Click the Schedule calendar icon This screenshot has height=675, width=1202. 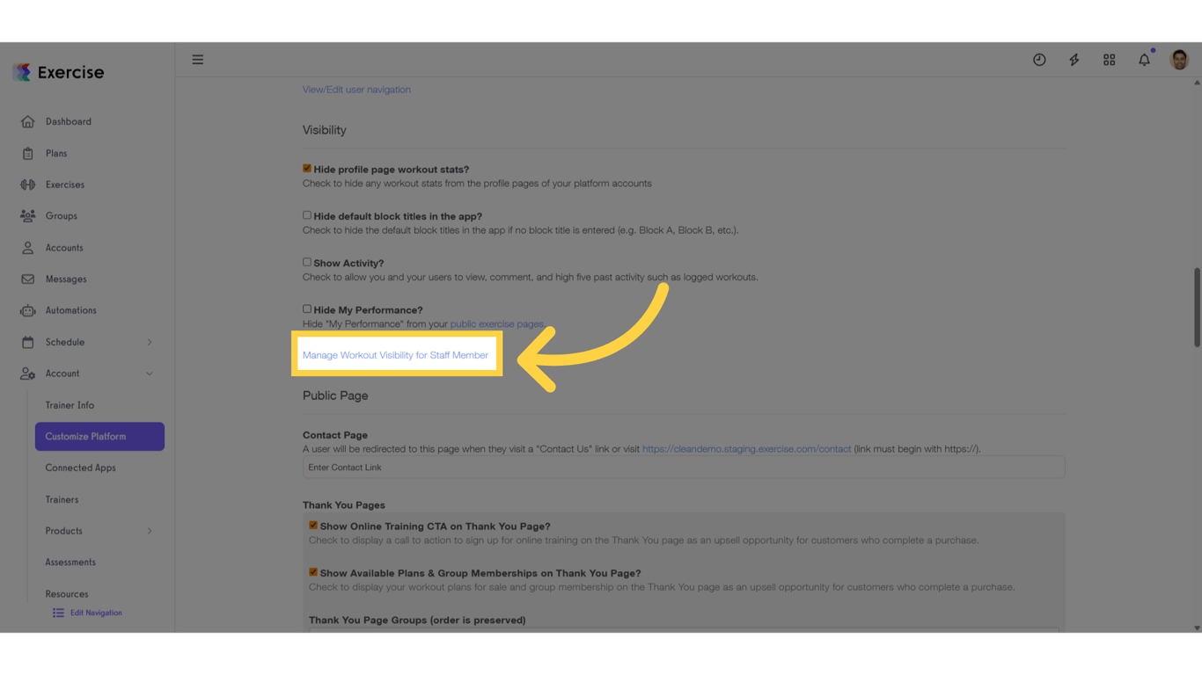coord(28,342)
